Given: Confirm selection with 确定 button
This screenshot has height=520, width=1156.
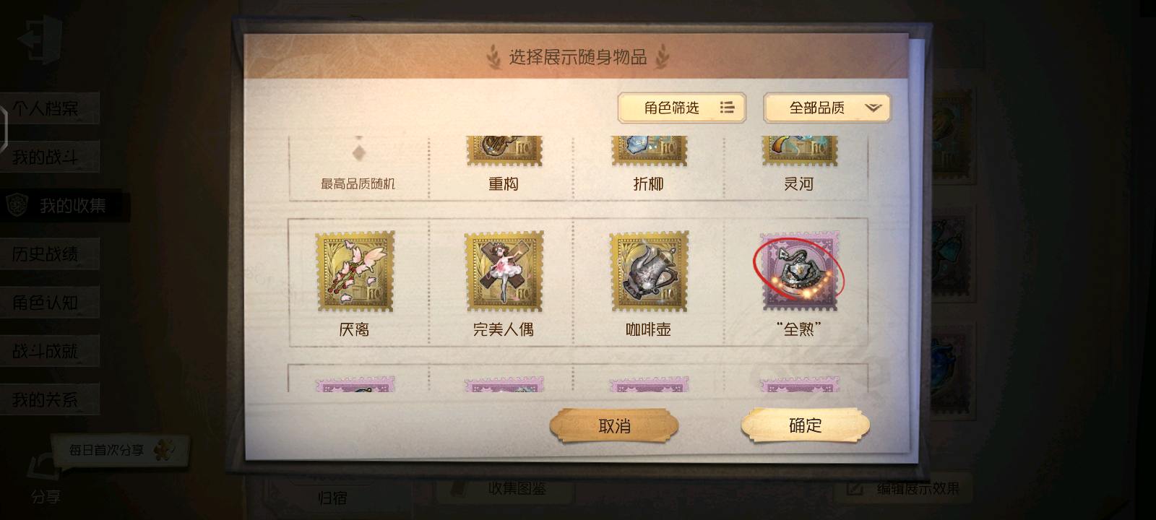Looking at the screenshot, I should pyautogui.click(x=805, y=425).
